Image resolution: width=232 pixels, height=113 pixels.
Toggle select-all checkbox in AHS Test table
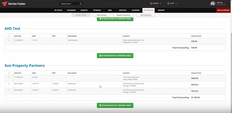coord(9,36)
